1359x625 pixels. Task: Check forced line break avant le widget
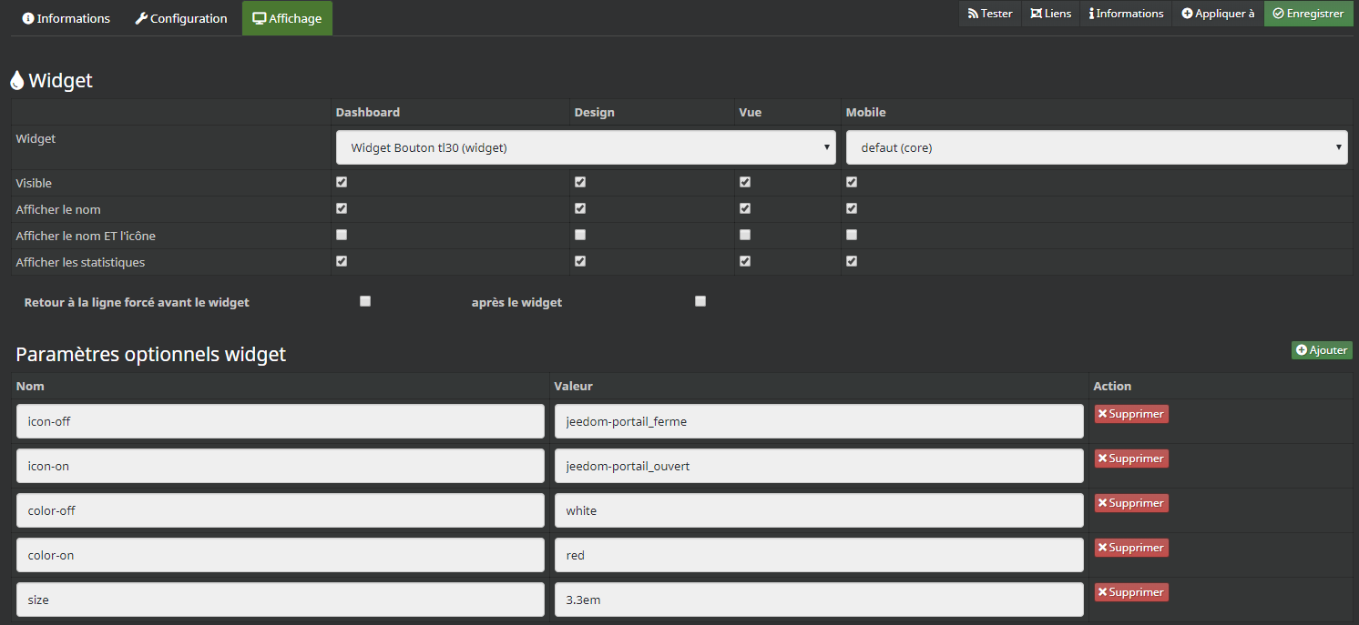pyautogui.click(x=365, y=301)
